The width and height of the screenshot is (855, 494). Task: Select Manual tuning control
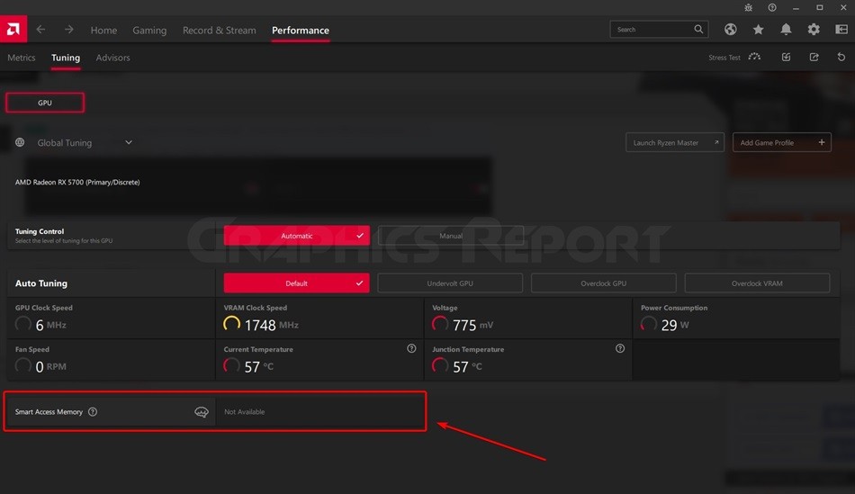click(450, 236)
